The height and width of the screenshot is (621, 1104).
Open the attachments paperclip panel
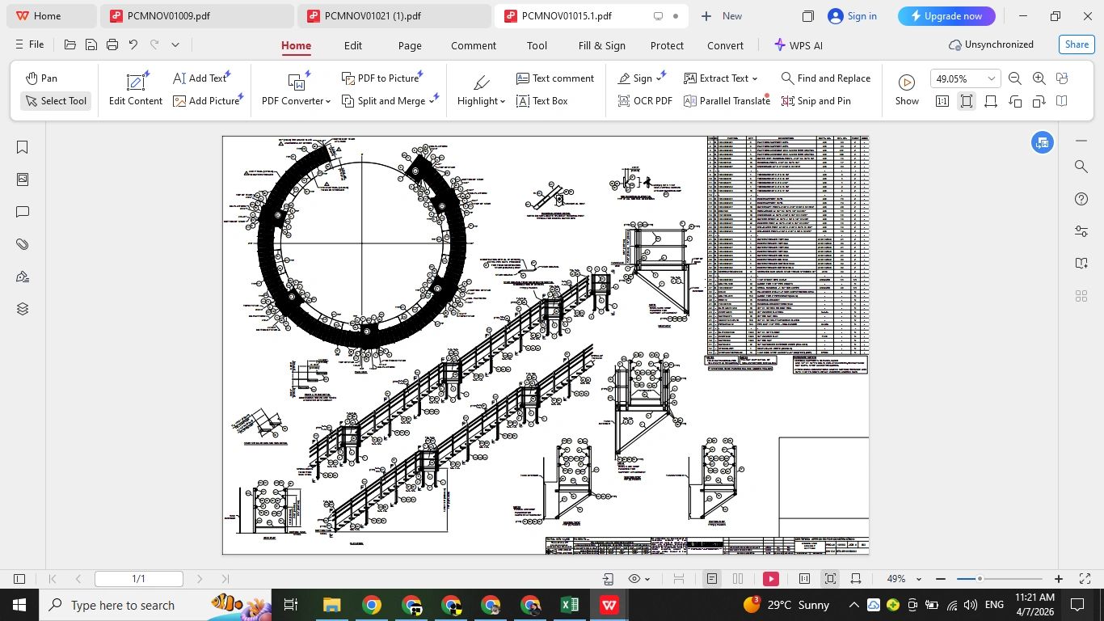23,244
